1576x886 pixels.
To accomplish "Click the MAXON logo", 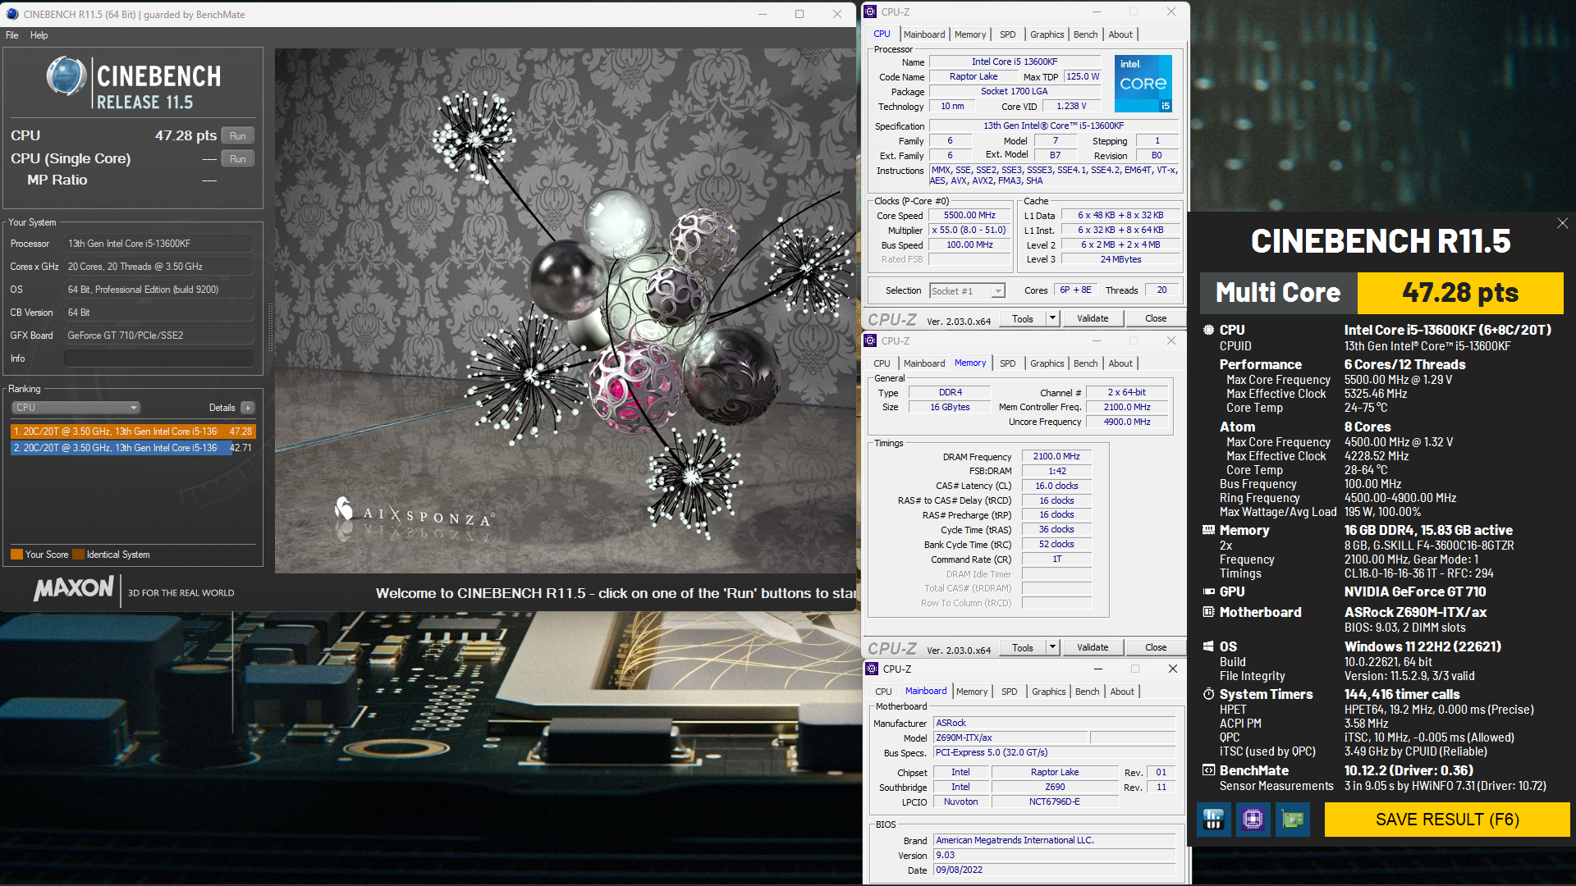I will point(74,588).
